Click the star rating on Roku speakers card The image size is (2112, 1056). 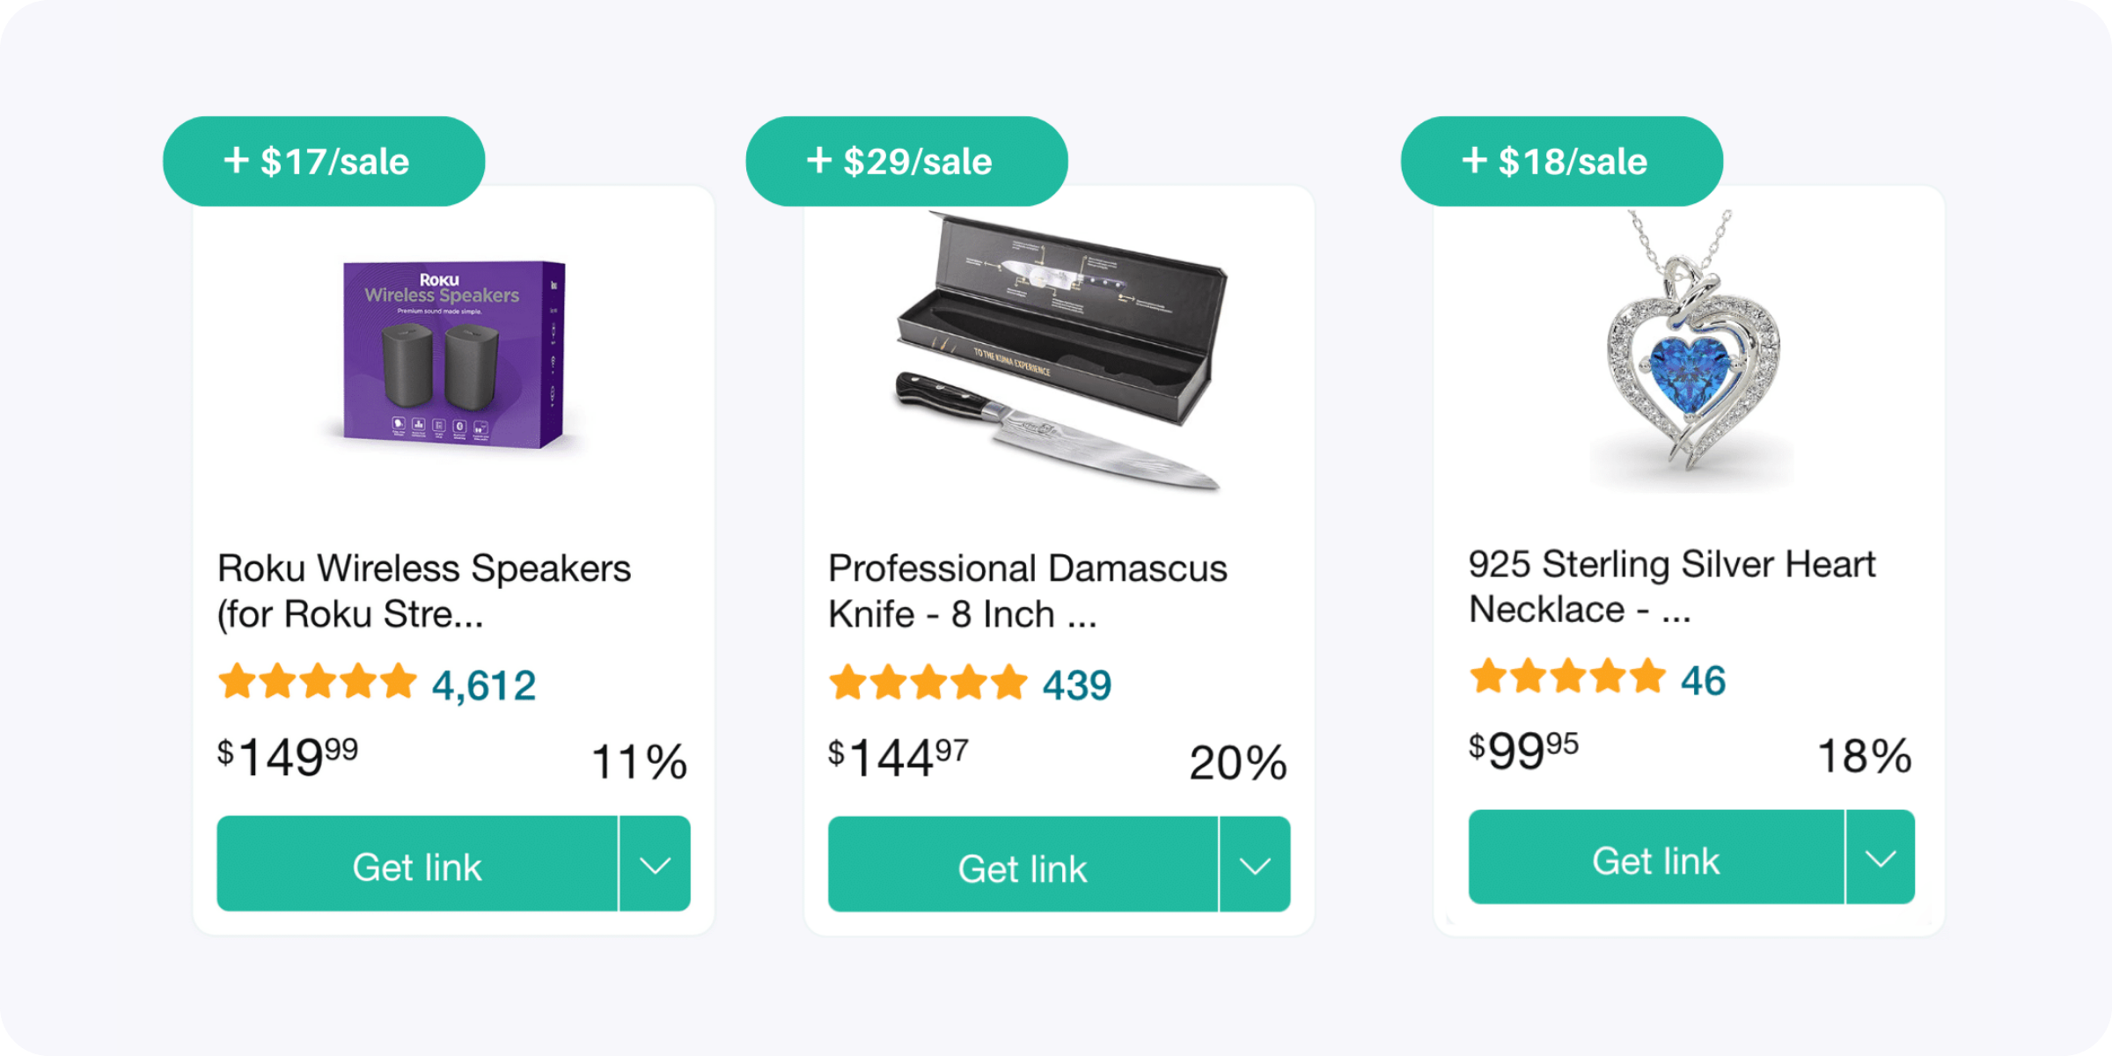(319, 681)
